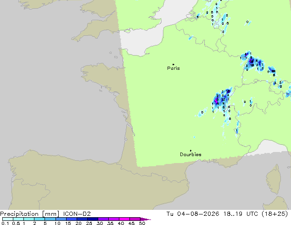The height and width of the screenshot is (225, 291).
Task: Click the '15' legend scale number
Action: coord(68,223)
